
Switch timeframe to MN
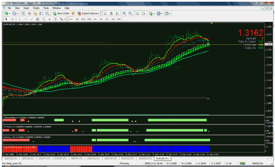(x=119, y=19)
